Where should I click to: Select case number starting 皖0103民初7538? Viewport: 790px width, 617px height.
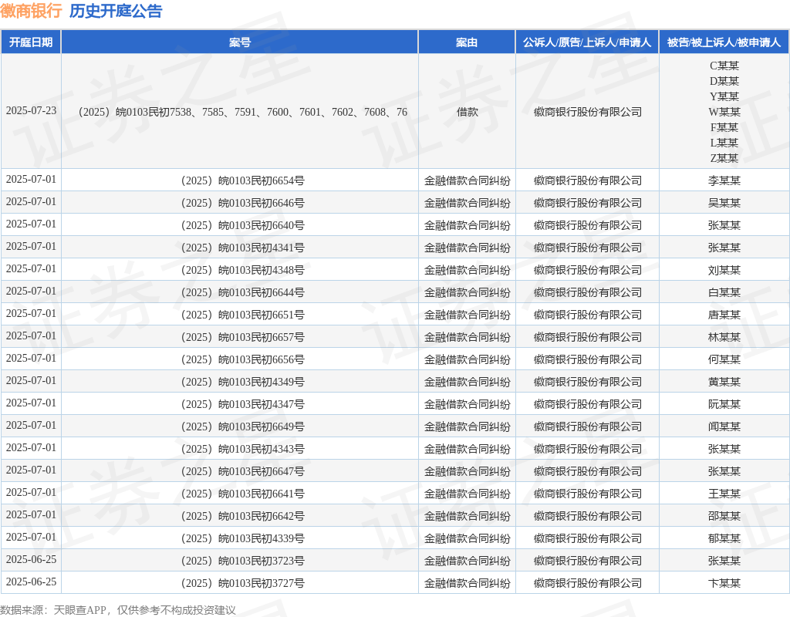[x=243, y=112]
